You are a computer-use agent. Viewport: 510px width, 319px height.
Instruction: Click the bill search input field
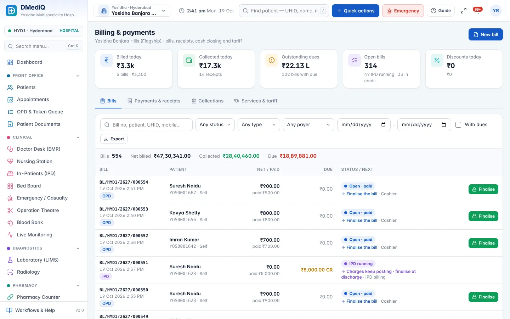[x=146, y=125]
